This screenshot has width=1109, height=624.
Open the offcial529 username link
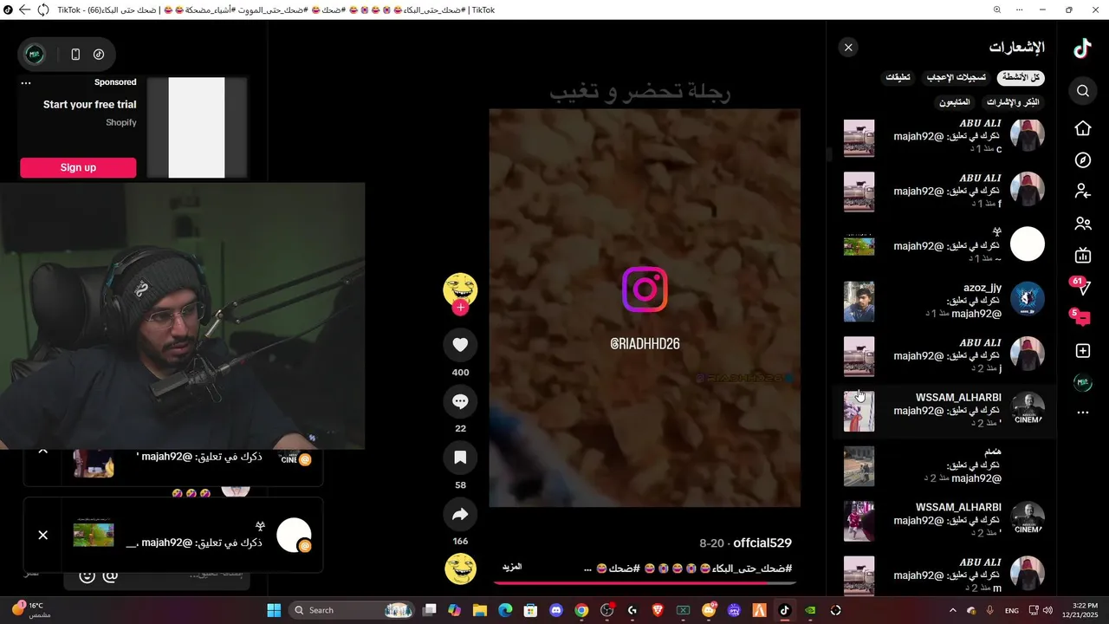point(762,543)
